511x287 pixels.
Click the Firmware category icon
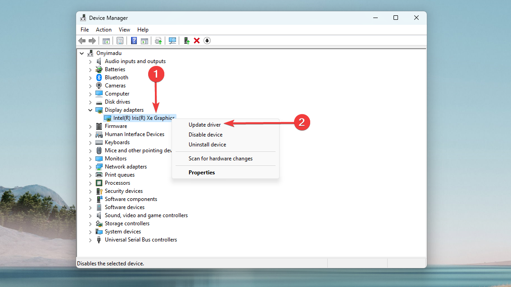[x=99, y=126]
